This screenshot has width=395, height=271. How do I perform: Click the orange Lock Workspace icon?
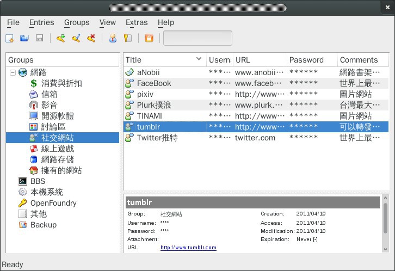[x=149, y=38]
